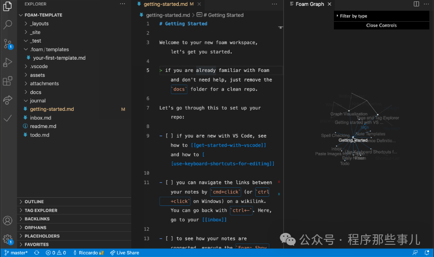Close the getting-started.md tab
The width and height of the screenshot is (434, 257).
click(199, 4)
